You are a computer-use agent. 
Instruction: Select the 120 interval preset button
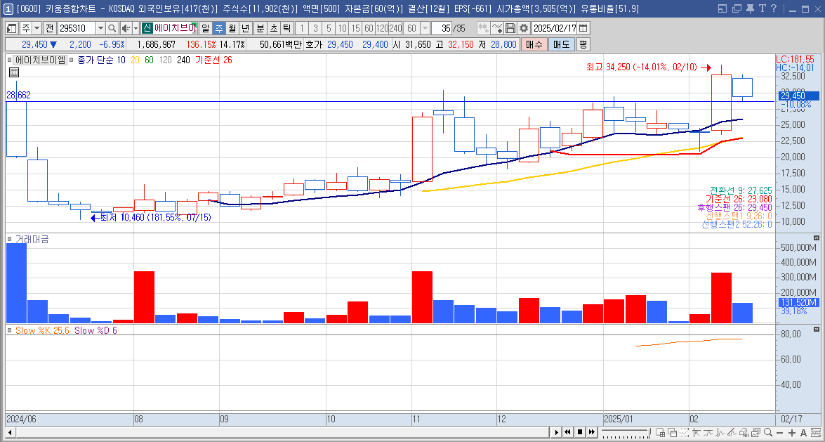383,28
